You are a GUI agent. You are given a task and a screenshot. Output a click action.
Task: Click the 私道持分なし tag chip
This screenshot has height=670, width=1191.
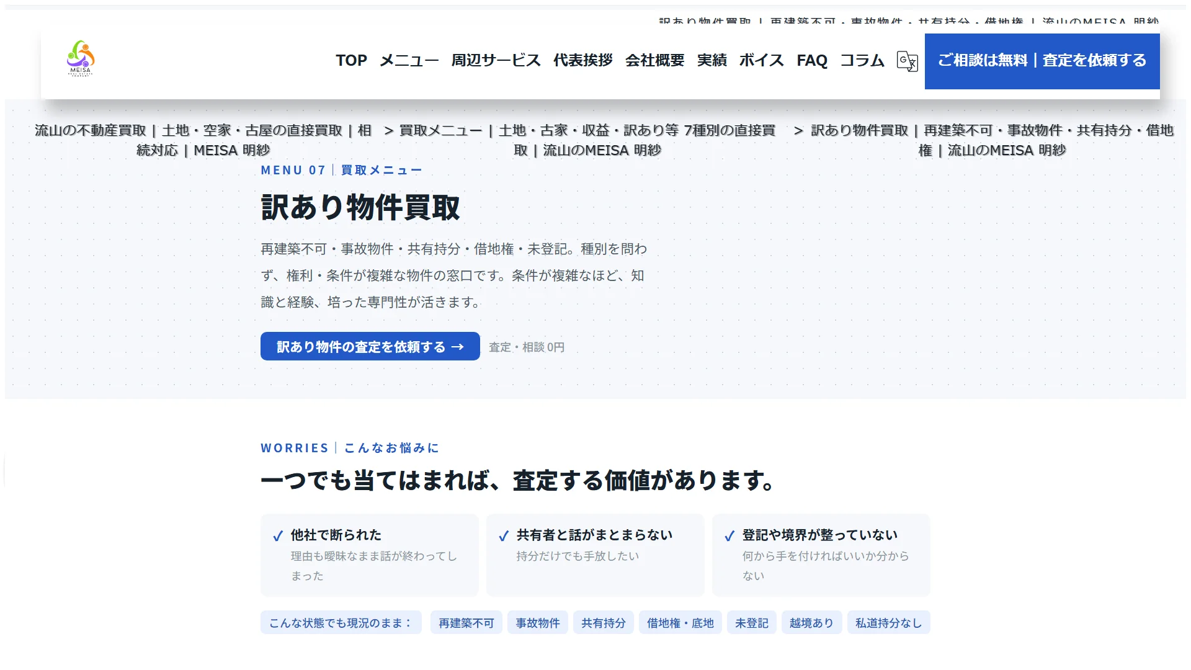click(889, 622)
